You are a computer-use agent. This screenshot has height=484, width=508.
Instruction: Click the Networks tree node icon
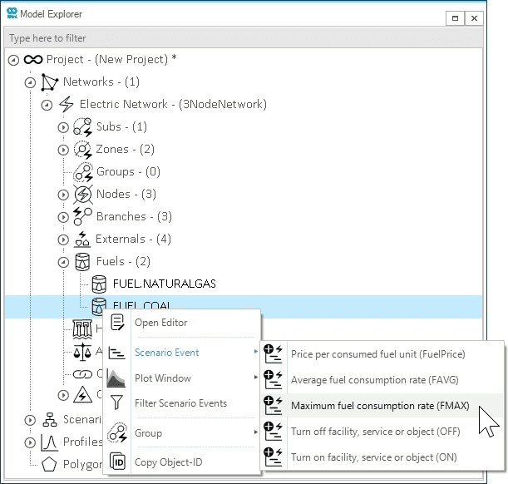coord(50,82)
